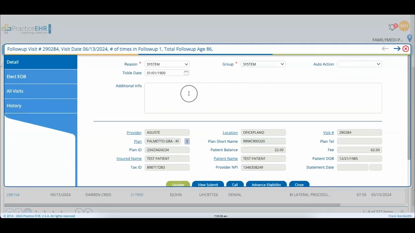Click the Call button
The image size is (415, 233).
coord(235,184)
